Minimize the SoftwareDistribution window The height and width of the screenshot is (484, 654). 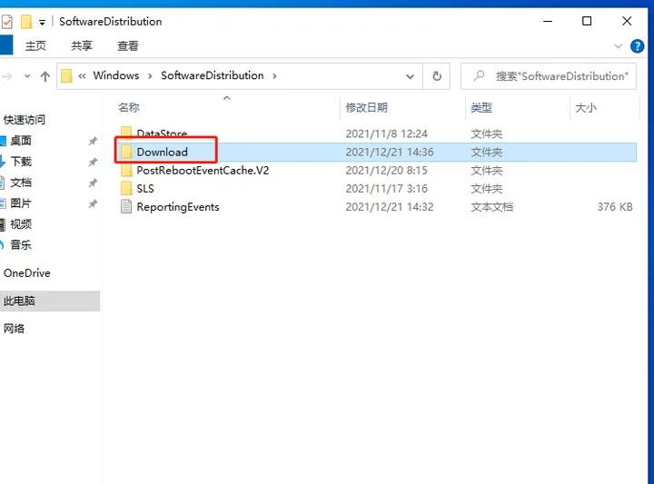pyautogui.click(x=548, y=21)
